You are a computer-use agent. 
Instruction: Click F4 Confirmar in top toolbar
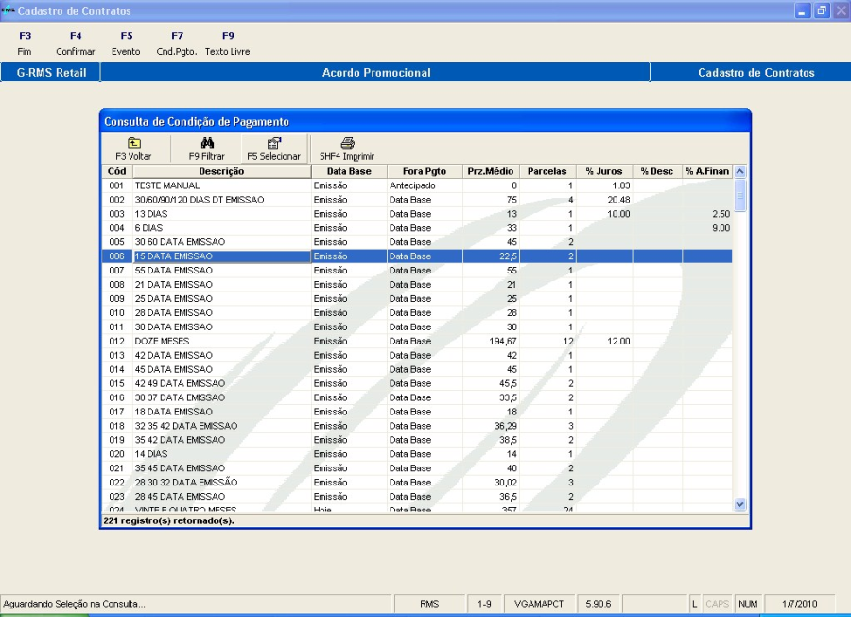[x=76, y=44]
